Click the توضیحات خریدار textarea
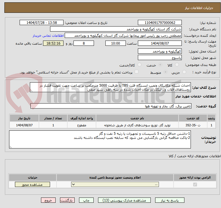Viewport: 221px width, 208px height. pyautogui.click(x=100, y=139)
